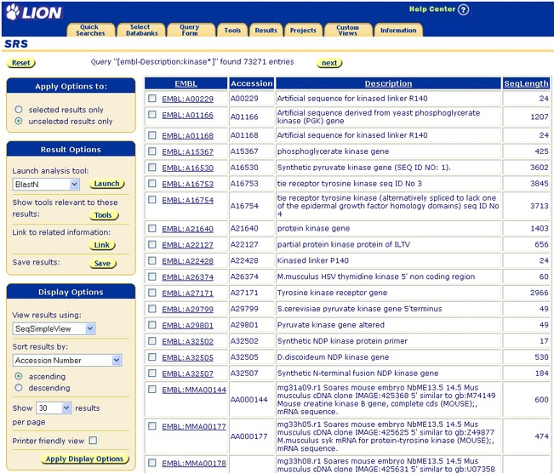Open entry EMBL:A22127
This screenshot has height=473, width=554.
(187, 245)
